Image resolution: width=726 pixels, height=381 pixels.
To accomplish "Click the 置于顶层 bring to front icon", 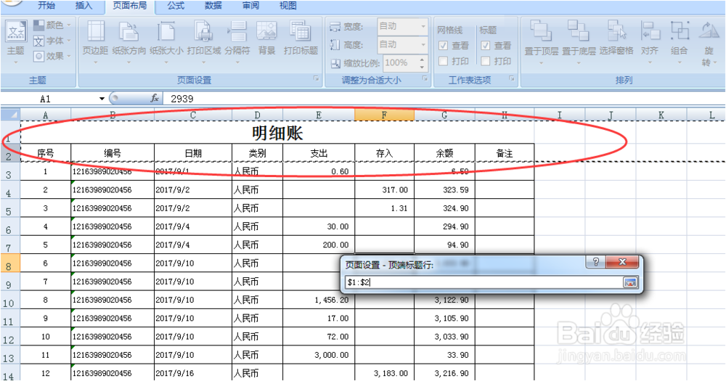I will click(542, 41).
